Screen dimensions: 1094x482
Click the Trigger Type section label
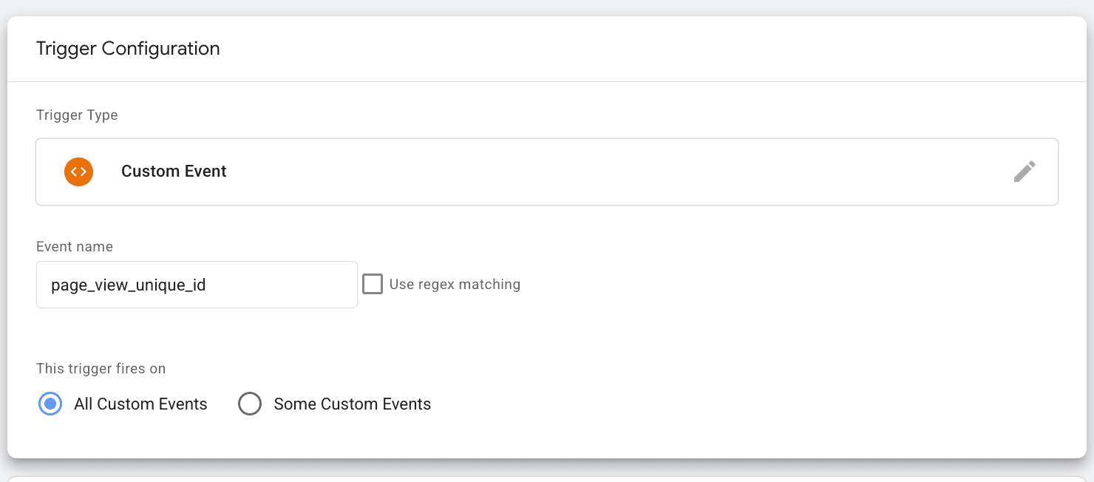[x=77, y=115]
